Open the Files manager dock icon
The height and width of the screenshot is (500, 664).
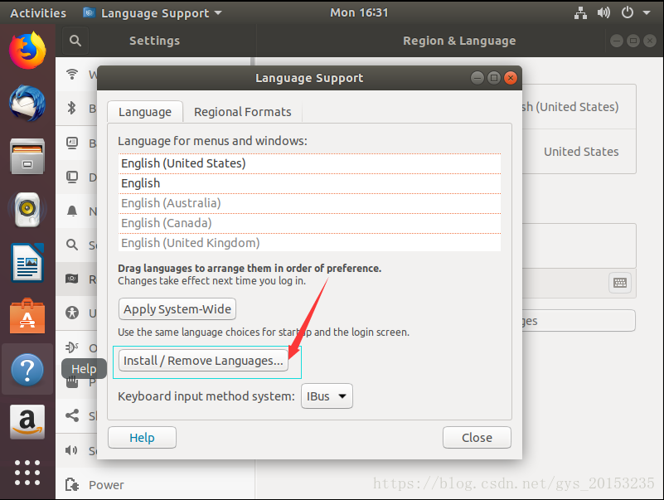pos(27,157)
